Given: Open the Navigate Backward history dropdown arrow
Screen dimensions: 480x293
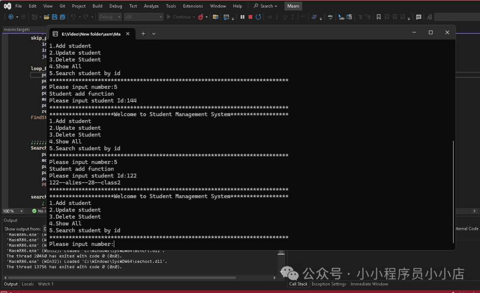Looking at the screenshot, I should [x=17, y=17].
